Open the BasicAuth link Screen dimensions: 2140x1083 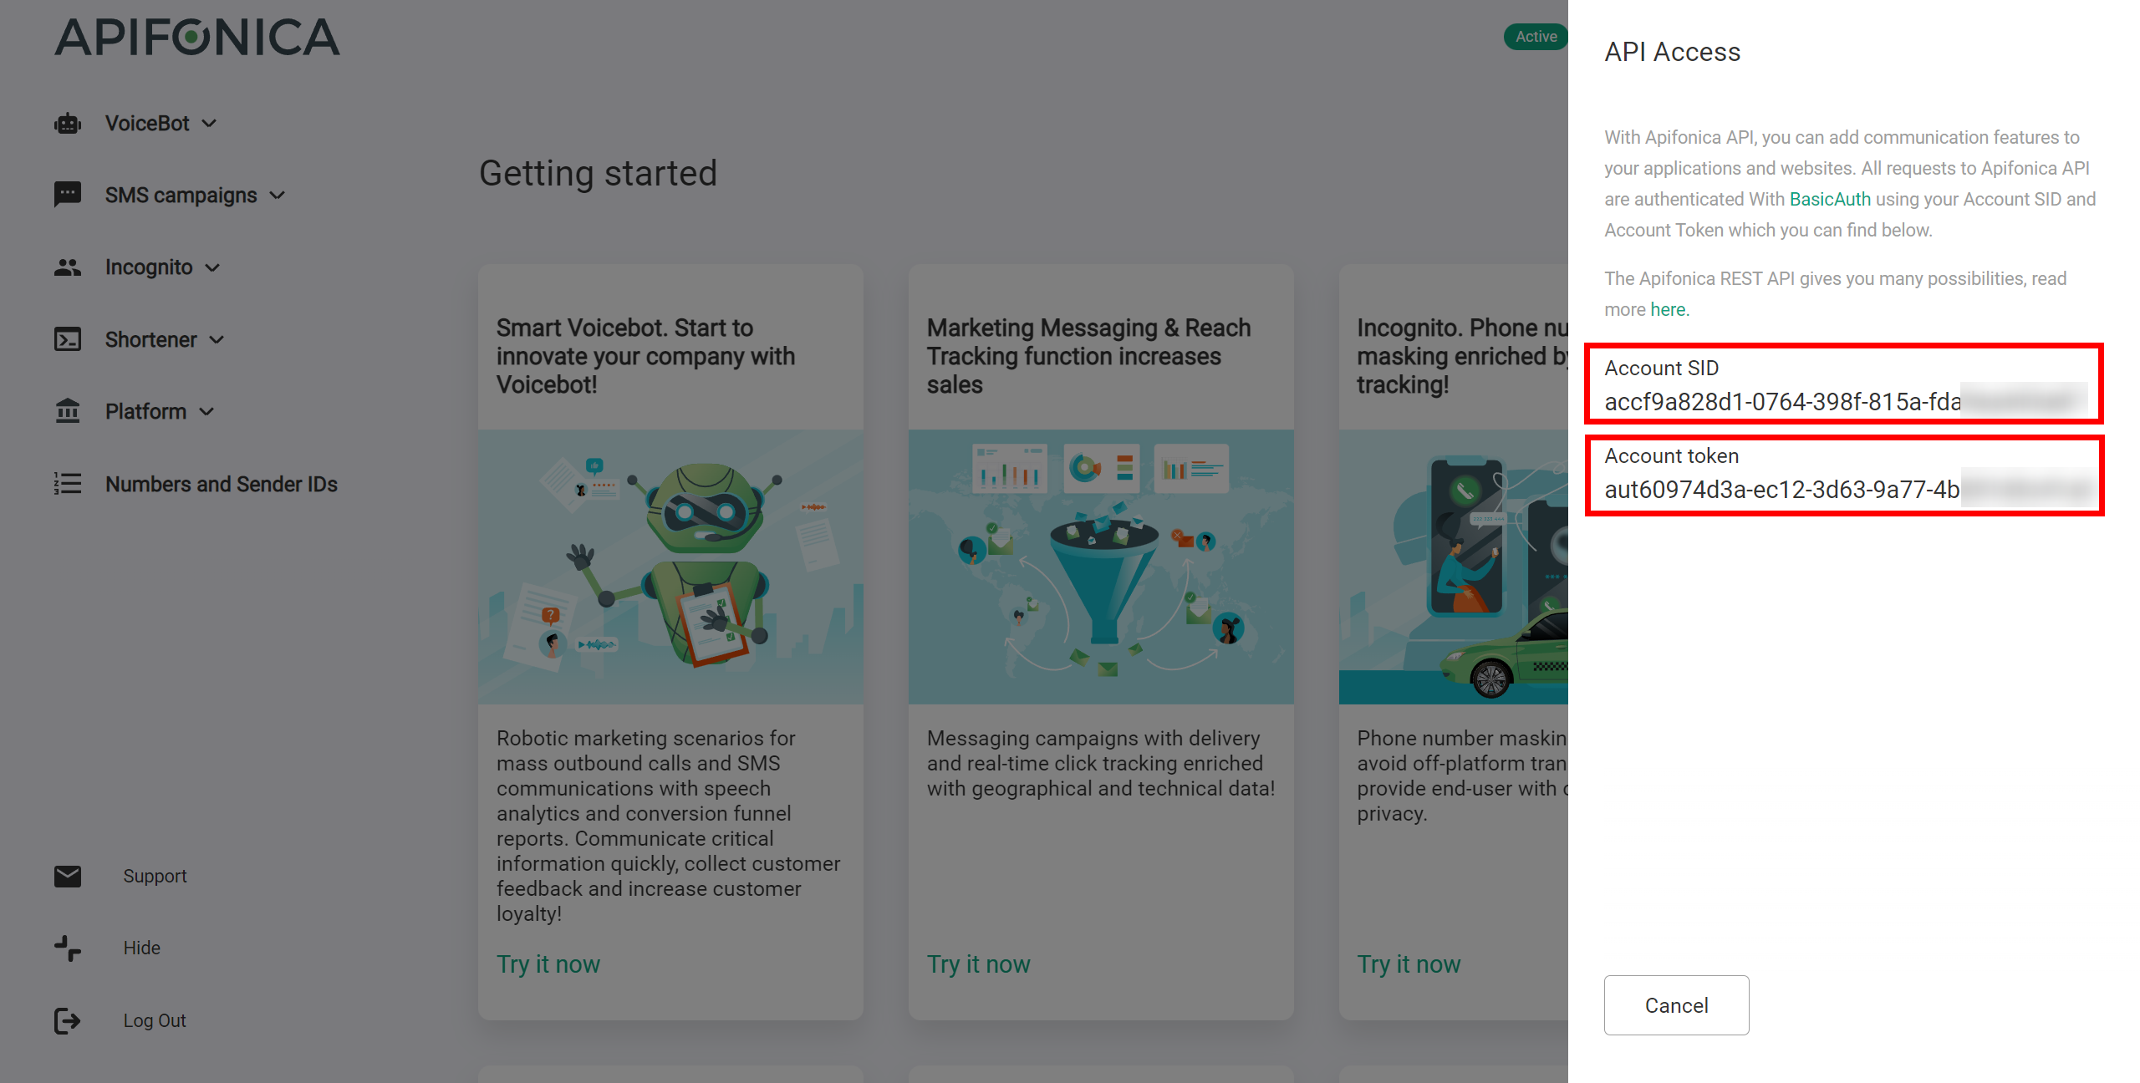1830,199
